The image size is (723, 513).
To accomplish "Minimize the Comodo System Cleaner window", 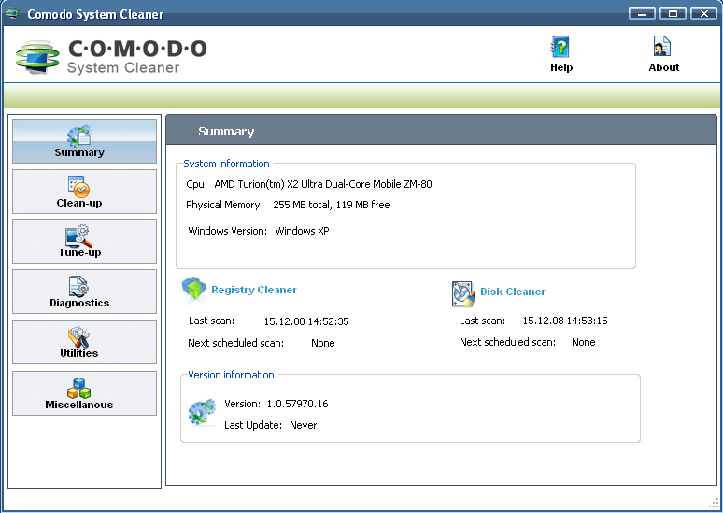I will [x=642, y=13].
